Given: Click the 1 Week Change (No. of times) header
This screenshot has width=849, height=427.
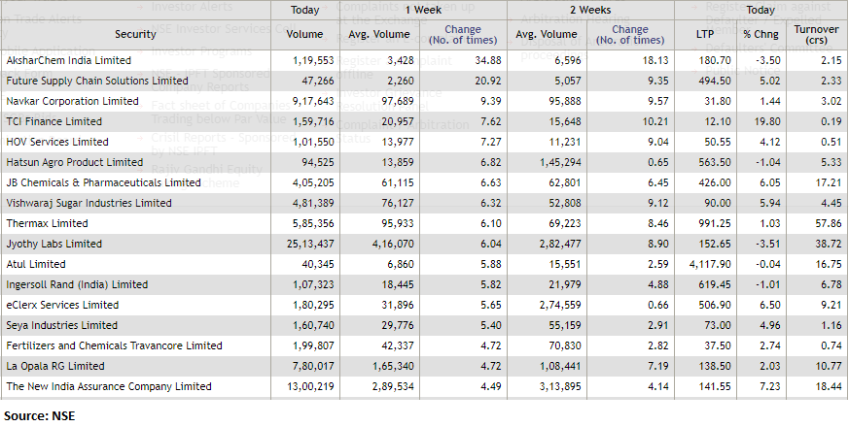Looking at the screenshot, I should [462, 35].
